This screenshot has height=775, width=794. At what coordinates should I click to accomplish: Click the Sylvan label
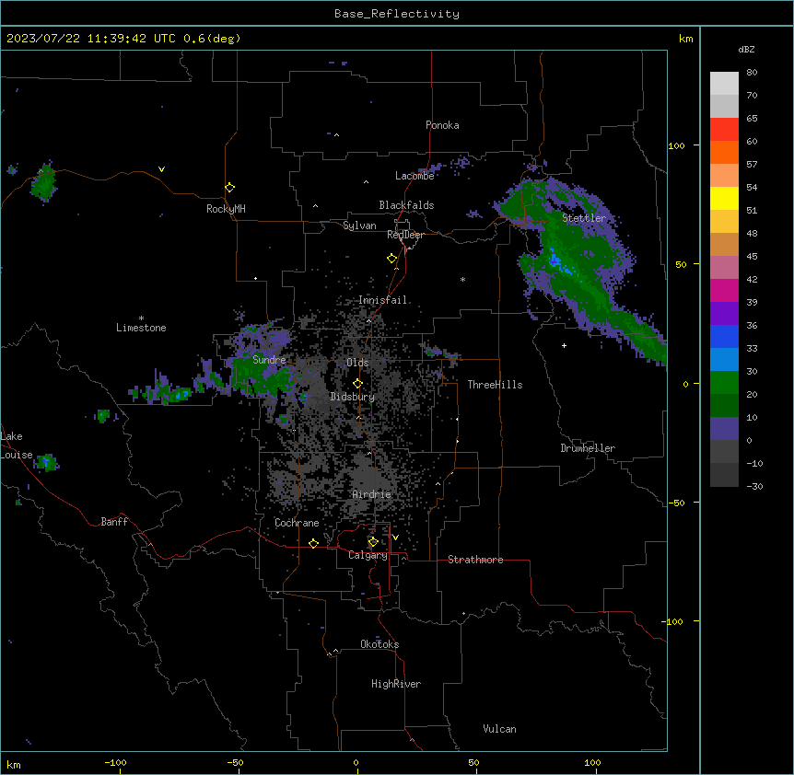[359, 226]
